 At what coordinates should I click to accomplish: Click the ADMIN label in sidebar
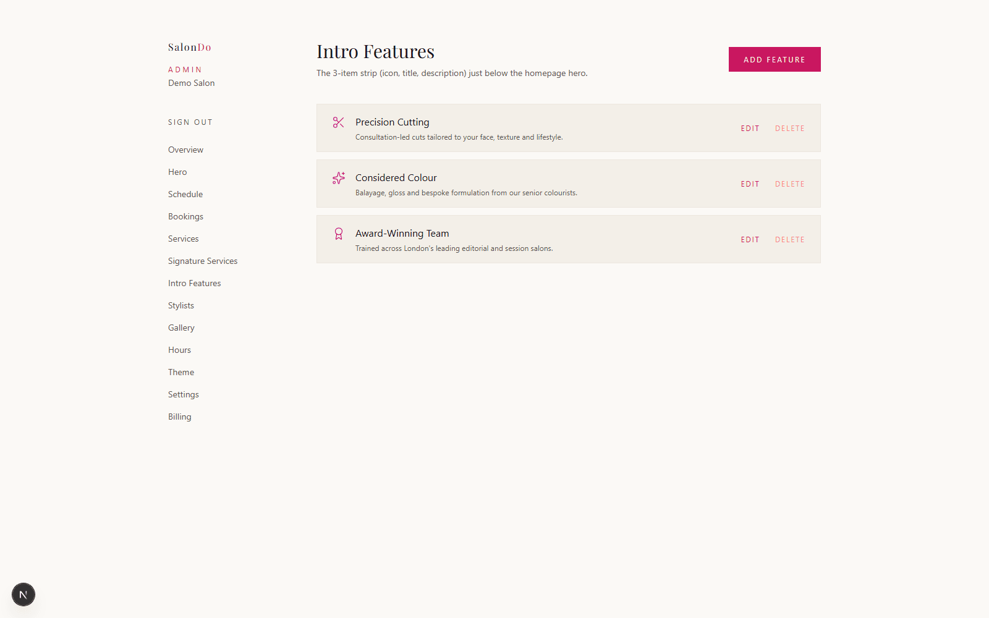tap(185, 70)
